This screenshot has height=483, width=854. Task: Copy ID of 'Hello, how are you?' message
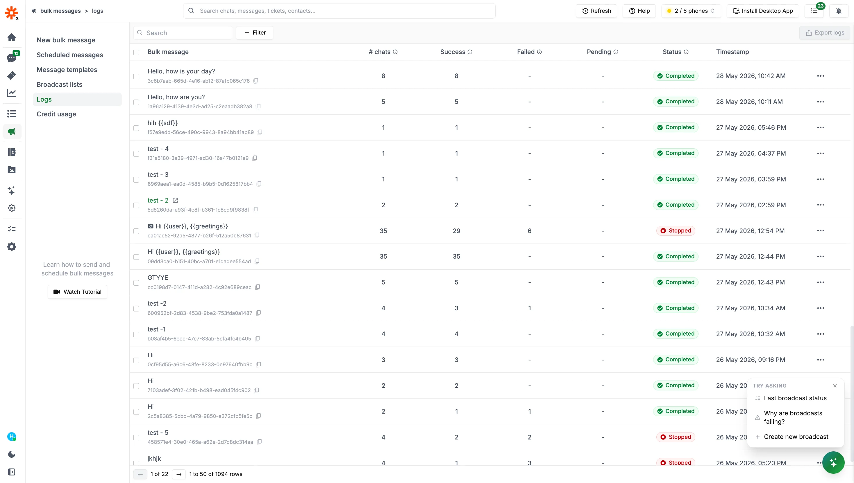click(x=258, y=107)
